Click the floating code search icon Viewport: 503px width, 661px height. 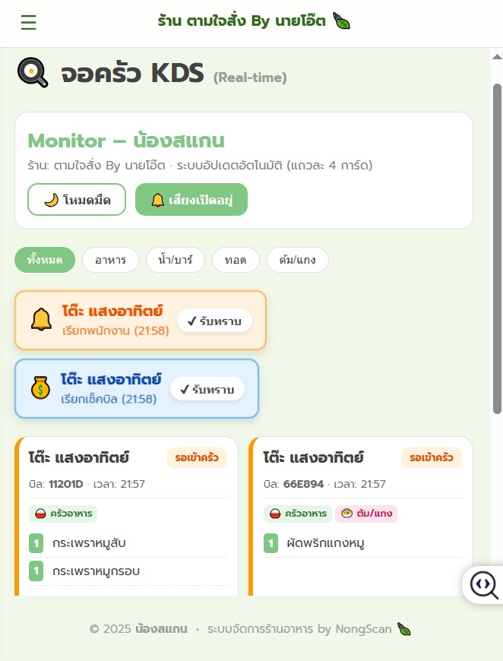pyautogui.click(x=483, y=584)
